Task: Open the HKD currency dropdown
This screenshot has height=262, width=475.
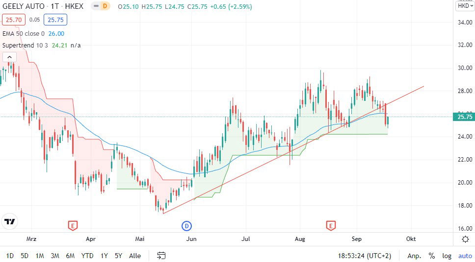Action: tap(465, 6)
